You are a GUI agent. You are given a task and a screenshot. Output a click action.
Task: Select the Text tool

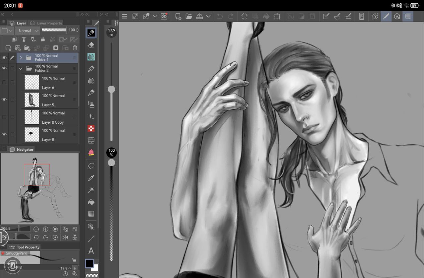pyautogui.click(x=91, y=251)
